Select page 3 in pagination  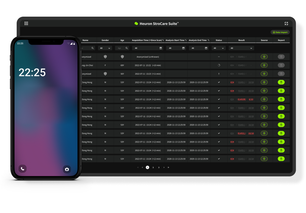pyautogui.click(x=159, y=167)
